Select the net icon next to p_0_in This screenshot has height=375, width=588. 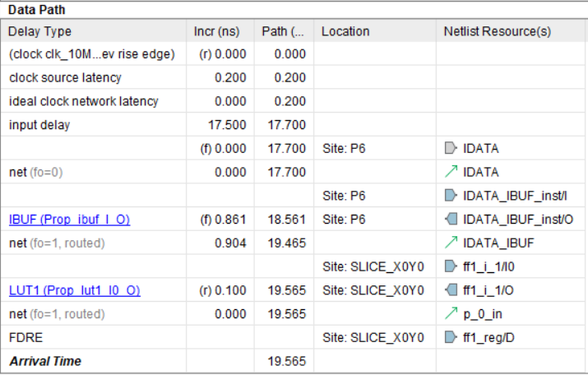coord(450,314)
